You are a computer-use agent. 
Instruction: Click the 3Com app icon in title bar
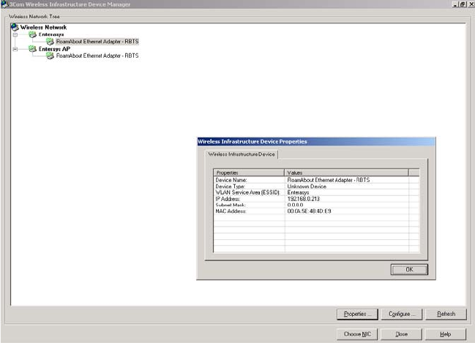click(4, 4)
